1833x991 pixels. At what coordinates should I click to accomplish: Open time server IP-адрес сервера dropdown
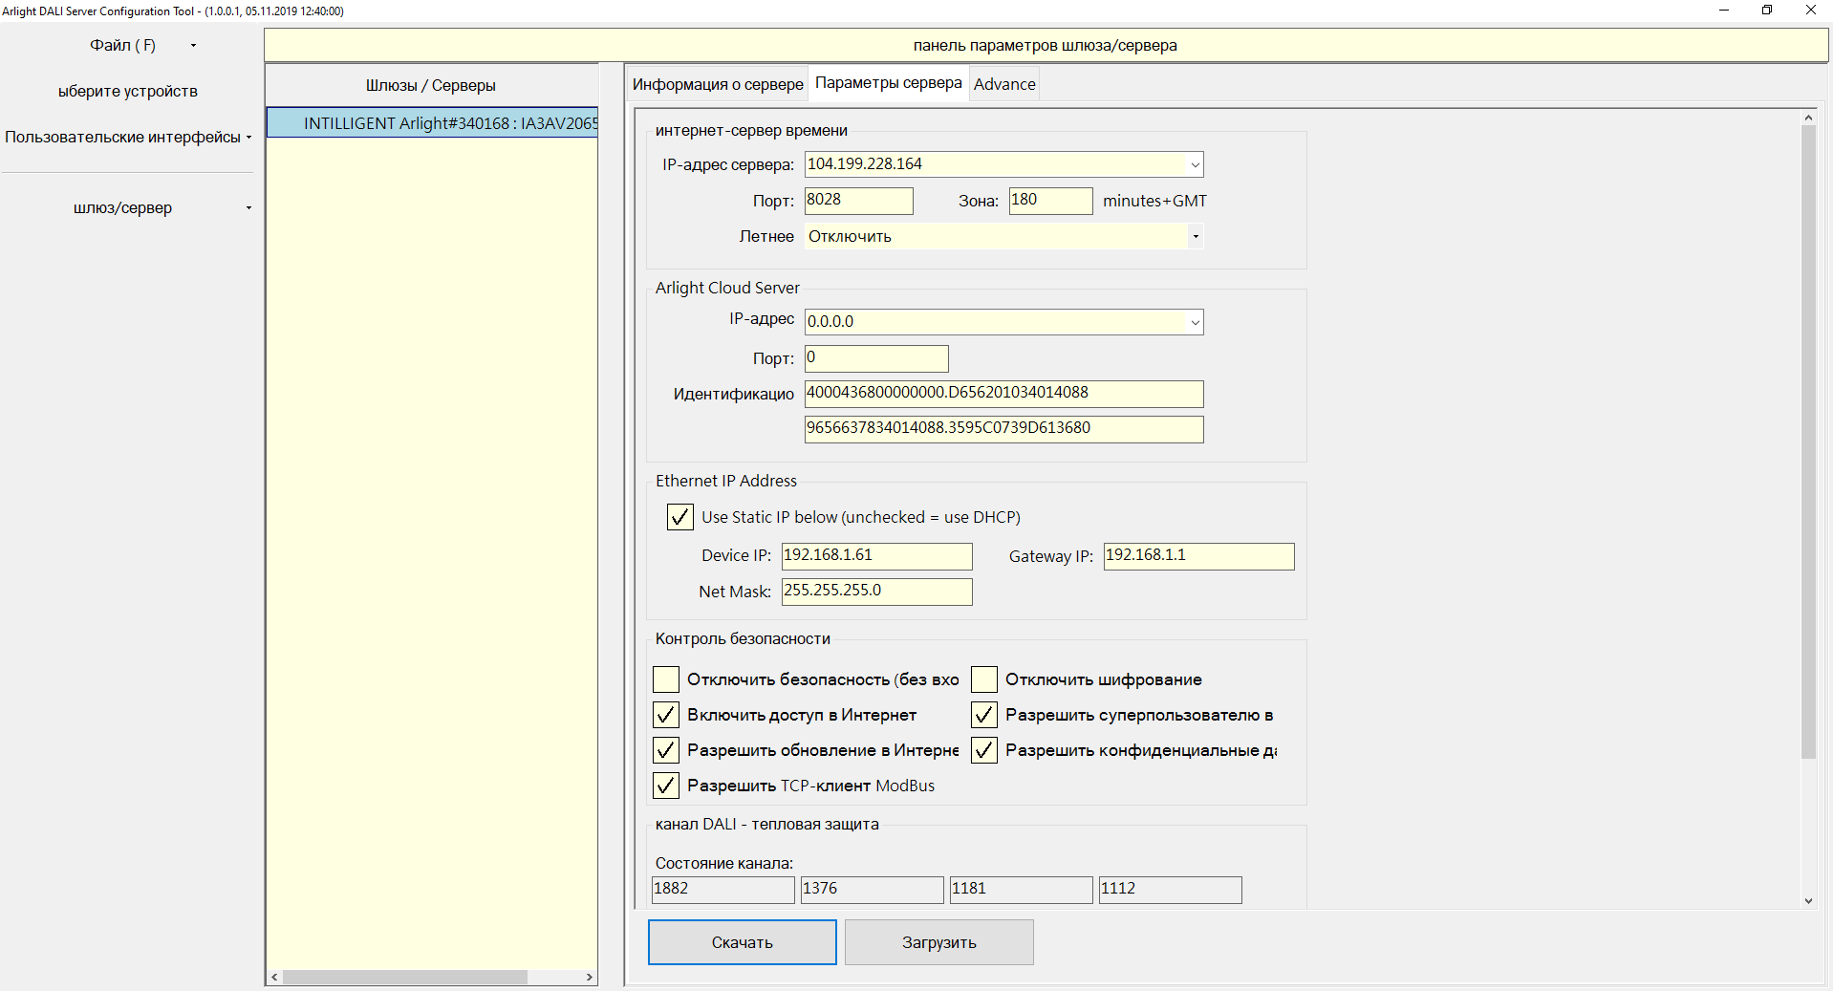[1194, 165]
